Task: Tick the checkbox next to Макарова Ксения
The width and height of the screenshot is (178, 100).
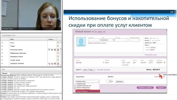Action: pyautogui.click(x=2, y=56)
